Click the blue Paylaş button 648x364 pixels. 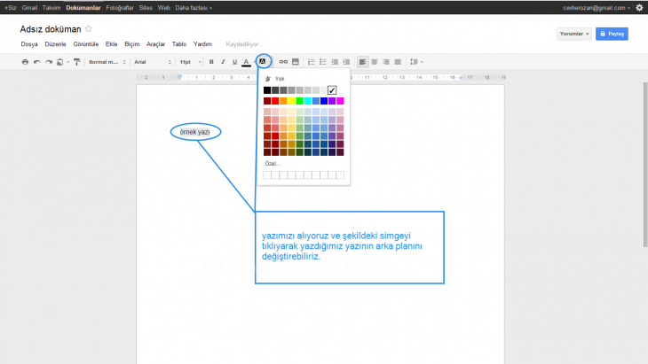click(613, 34)
